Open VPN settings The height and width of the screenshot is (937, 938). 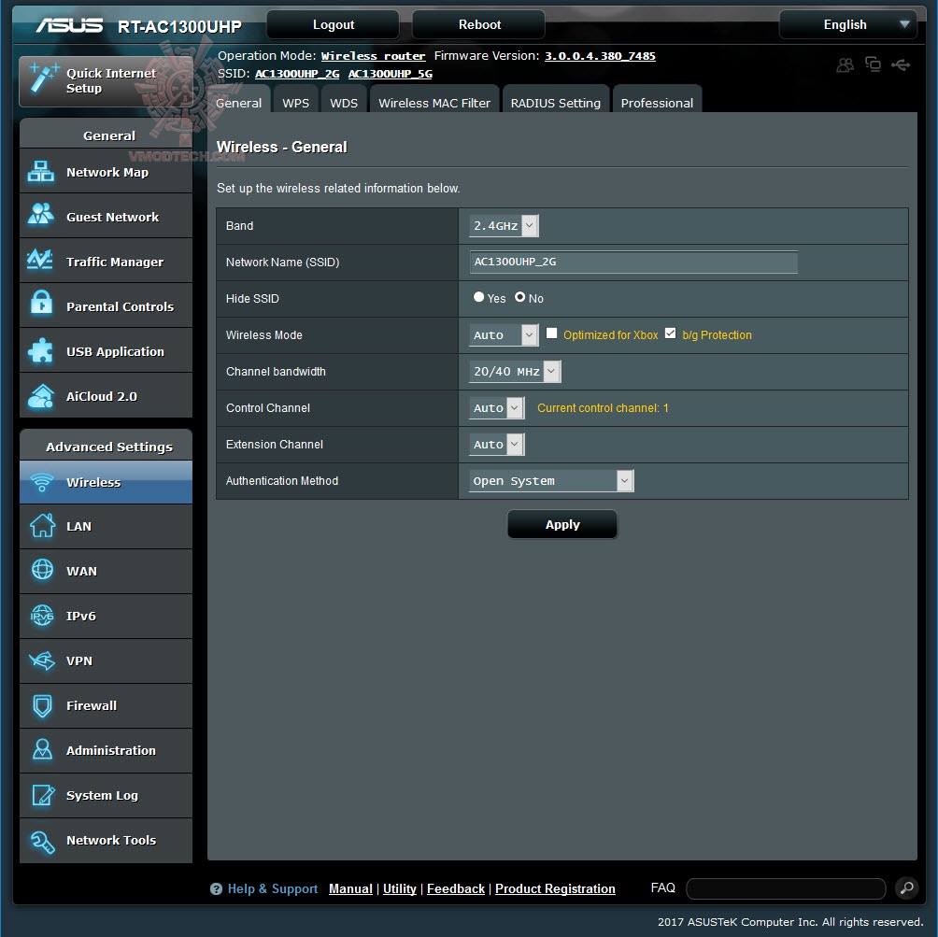coord(106,660)
